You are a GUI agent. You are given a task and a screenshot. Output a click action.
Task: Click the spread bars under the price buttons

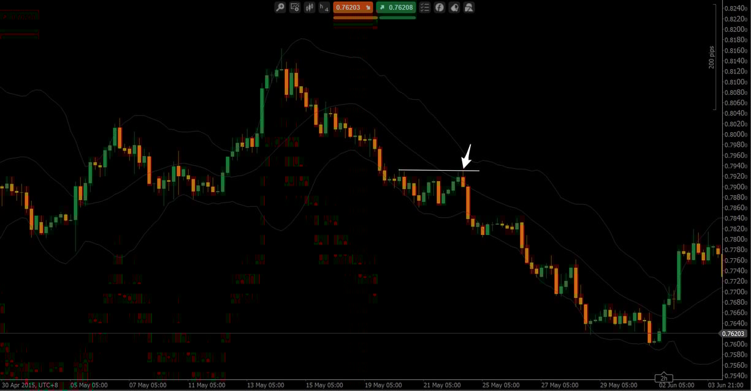pos(375,19)
